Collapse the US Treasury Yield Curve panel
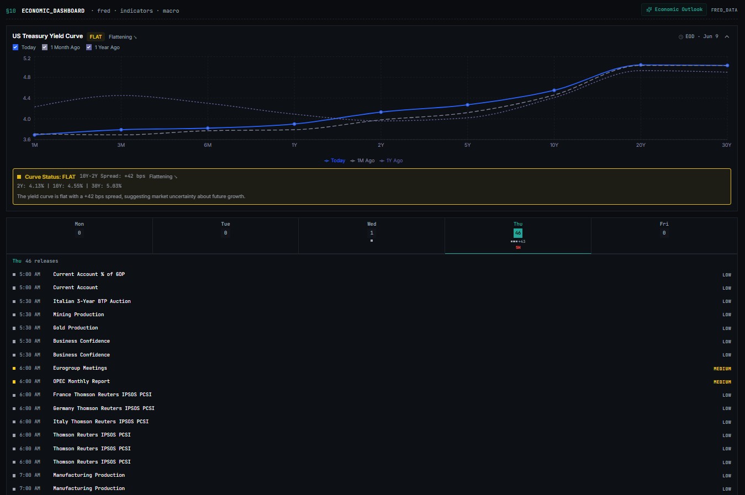 727,36
